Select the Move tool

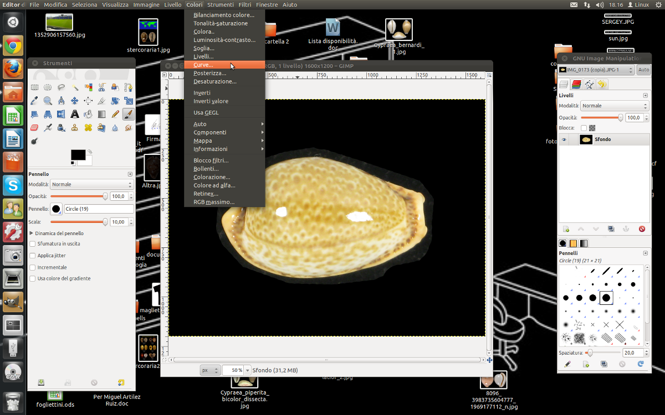[75, 101]
